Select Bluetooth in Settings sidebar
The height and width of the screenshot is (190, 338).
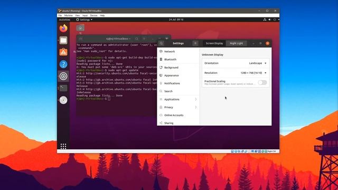coord(179,60)
